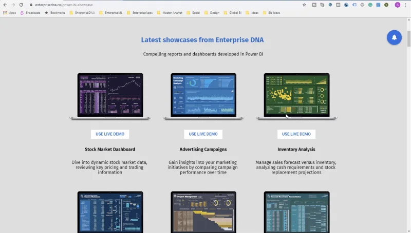This screenshot has width=411, height=233.
Task: Click the browser forward arrow
Action: (x=13, y=5)
